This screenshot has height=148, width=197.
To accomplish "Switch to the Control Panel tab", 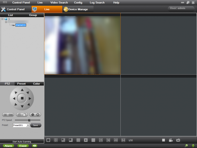I will (x=15, y=9).
